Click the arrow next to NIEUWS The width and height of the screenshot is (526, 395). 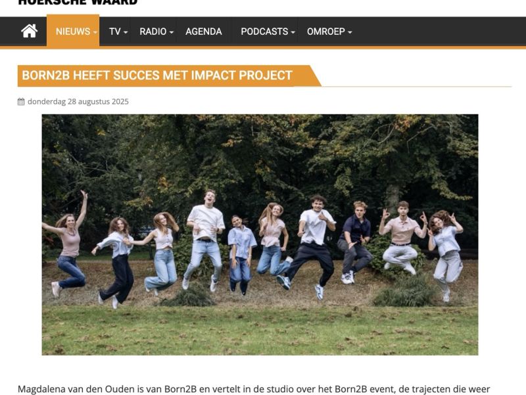[x=95, y=32]
